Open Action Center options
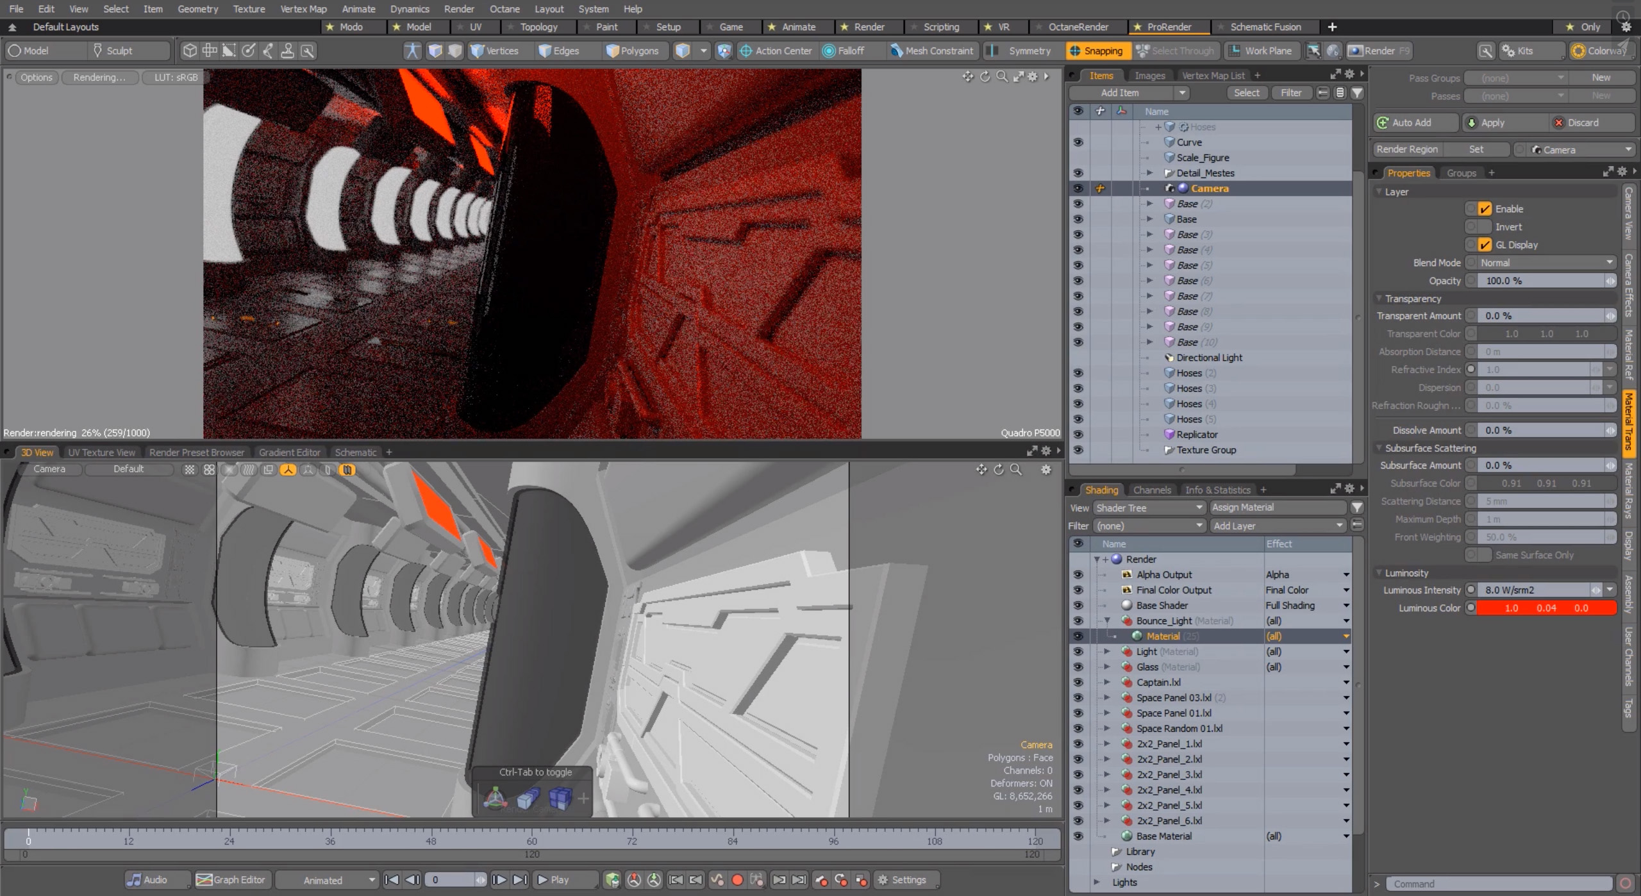This screenshot has height=896, width=1641. click(776, 51)
